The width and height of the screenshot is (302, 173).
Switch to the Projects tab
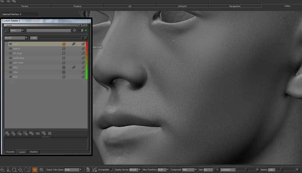77,6
